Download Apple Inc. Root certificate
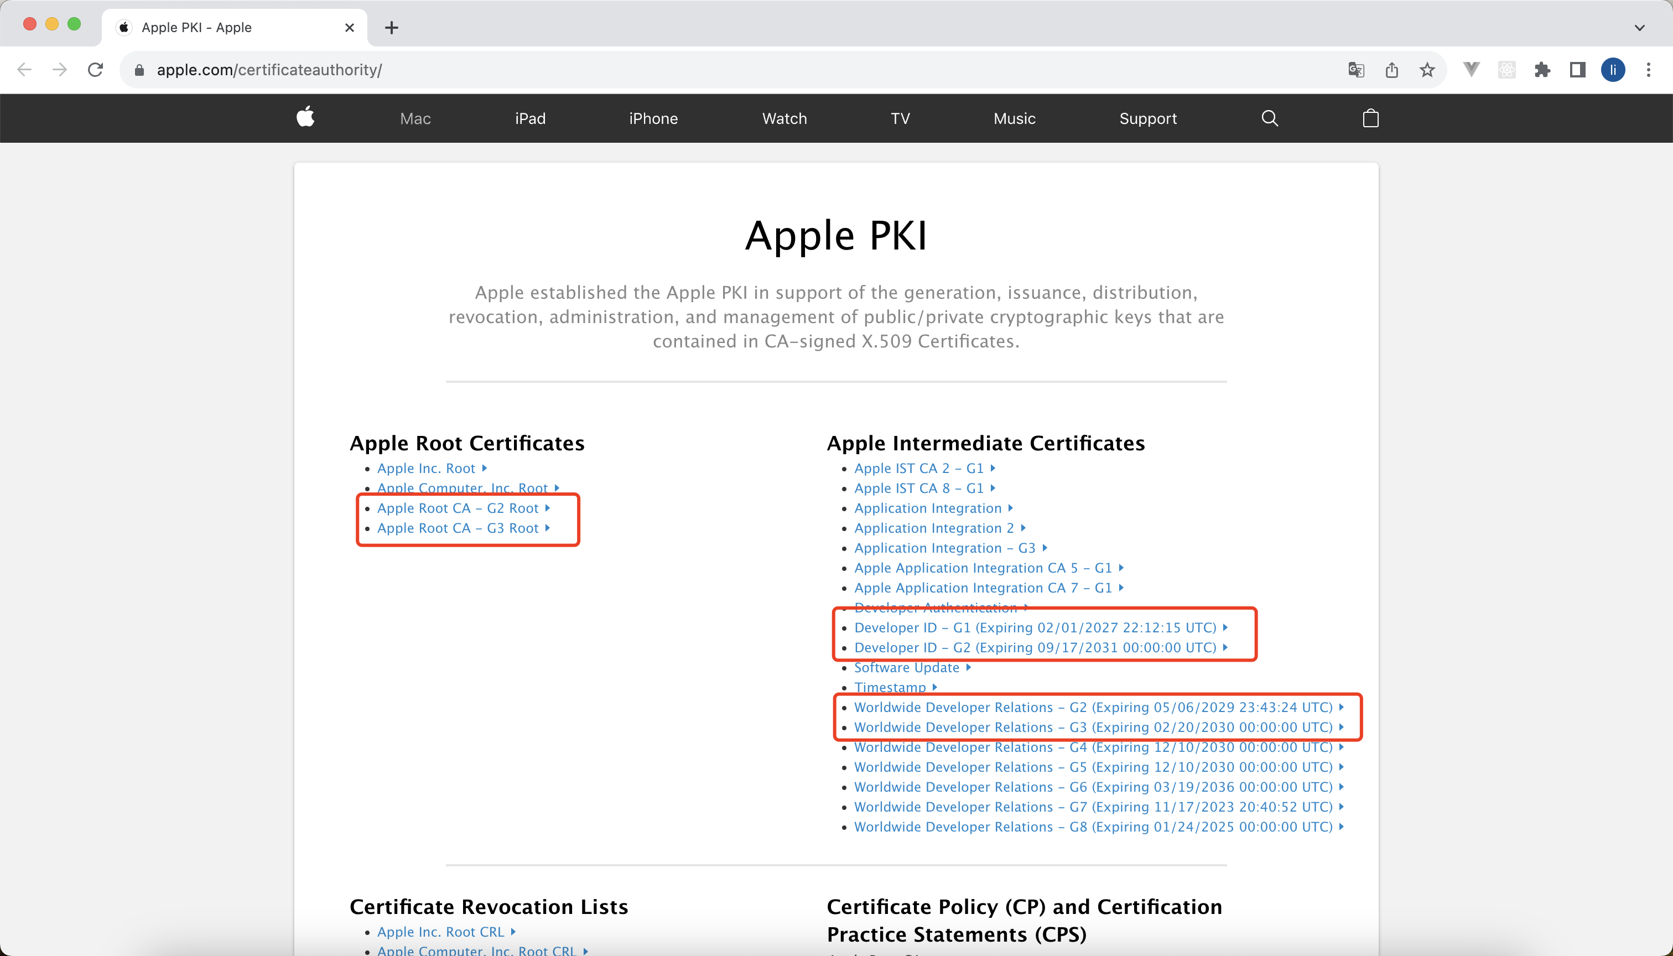Image resolution: width=1673 pixels, height=956 pixels. (x=432, y=468)
